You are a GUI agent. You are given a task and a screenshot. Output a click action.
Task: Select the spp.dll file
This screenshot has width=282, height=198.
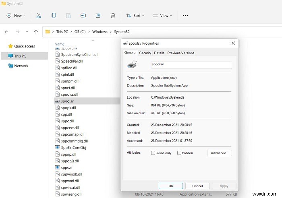tap(66, 114)
